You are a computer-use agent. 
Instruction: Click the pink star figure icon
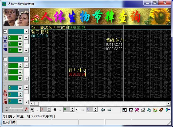(x=137, y=110)
